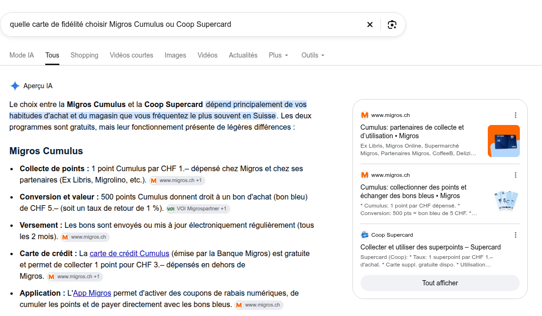Click the Migros Cumulus section heading
This screenshot has width=542, height=316.
pyautogui.click(x=46, y=151)
